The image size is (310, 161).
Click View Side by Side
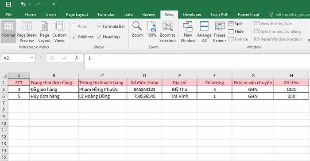pos(273,24)
